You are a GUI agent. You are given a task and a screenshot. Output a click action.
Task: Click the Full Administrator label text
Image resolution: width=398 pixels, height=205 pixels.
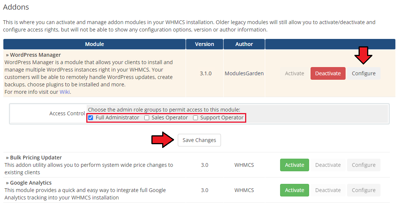tap(118, 118)
